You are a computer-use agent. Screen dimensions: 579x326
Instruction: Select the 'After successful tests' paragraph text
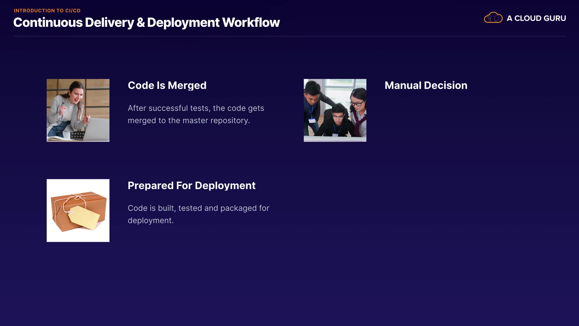(196, 114)
